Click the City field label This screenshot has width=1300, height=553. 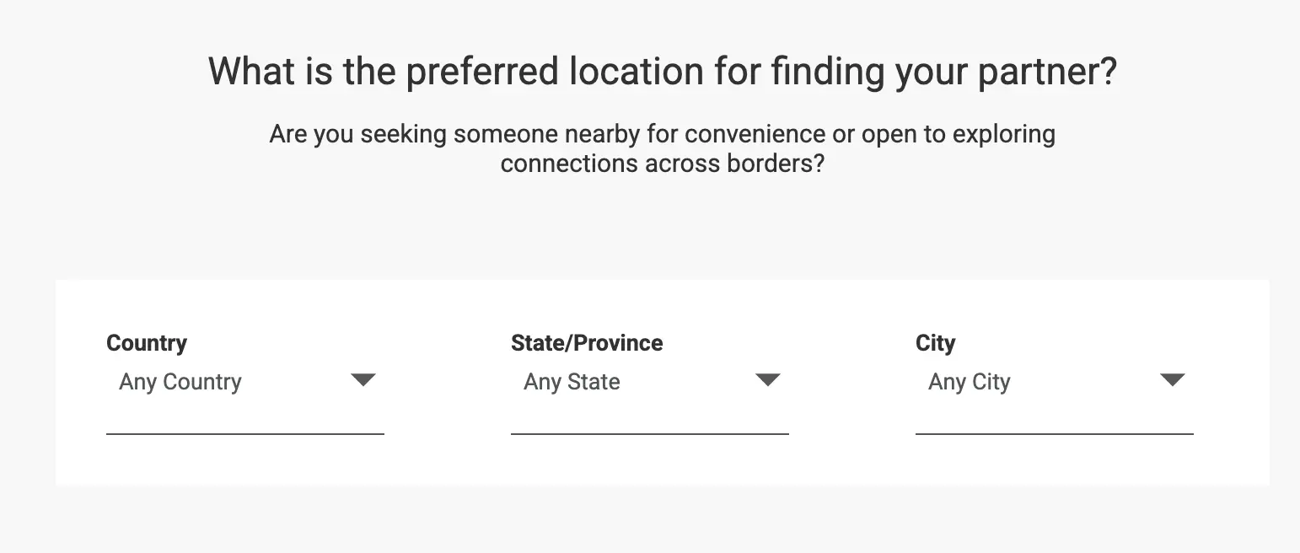click(935, 343)
